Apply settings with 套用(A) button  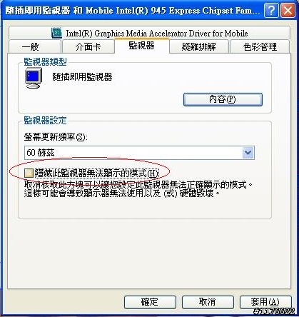point(265,302)
